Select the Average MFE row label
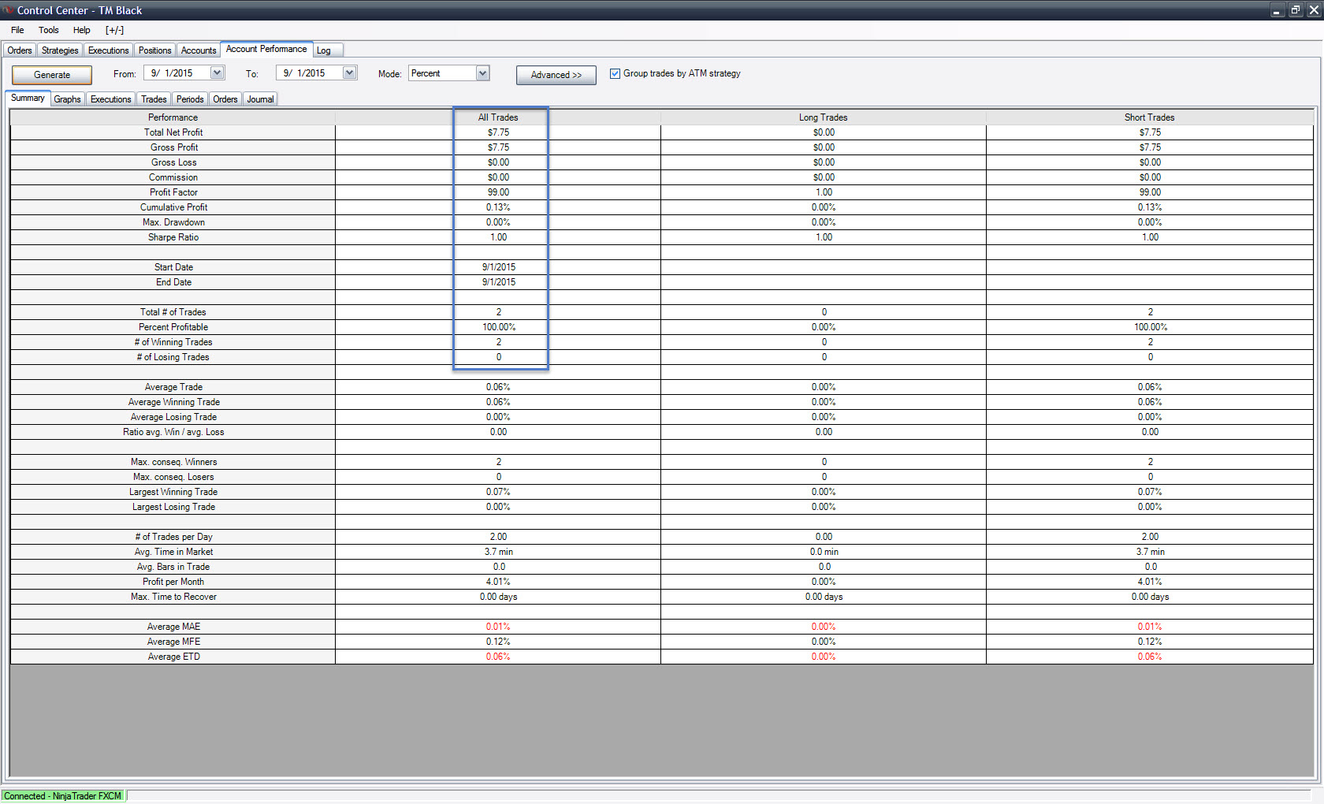The image size is (1324, 804). [174, 642]
